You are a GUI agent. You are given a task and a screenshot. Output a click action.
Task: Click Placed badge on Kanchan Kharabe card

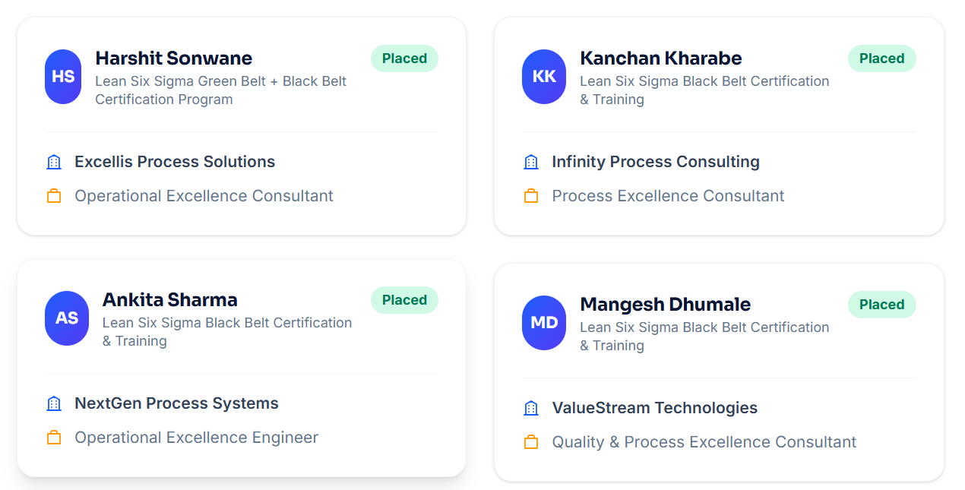[x=881, y=58]
